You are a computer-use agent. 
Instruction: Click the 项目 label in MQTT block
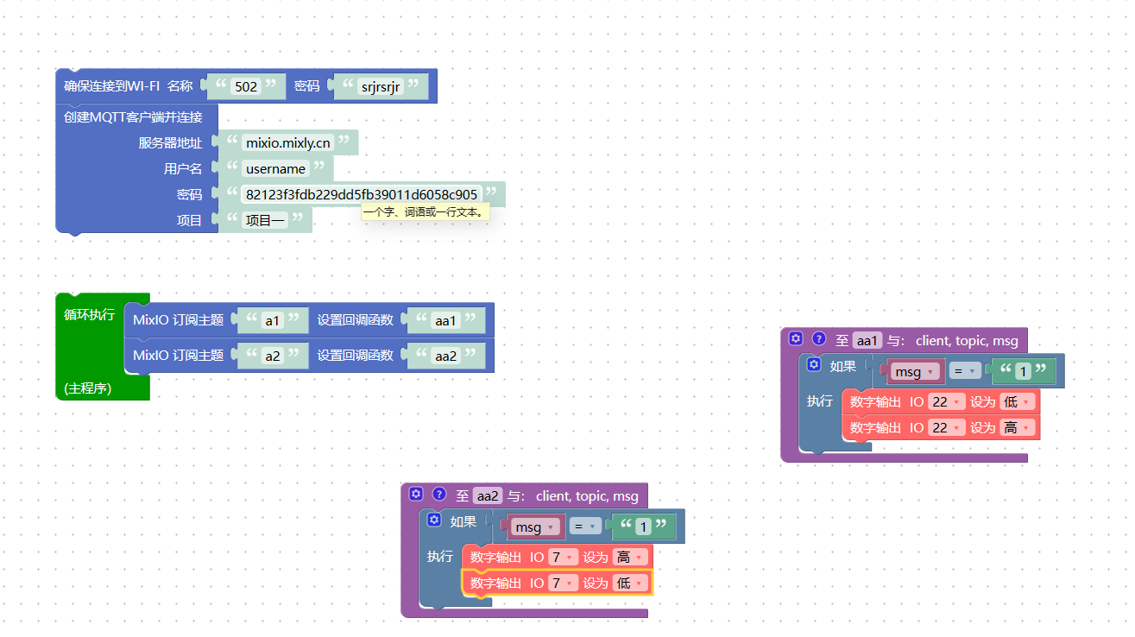tap(189, 221)
